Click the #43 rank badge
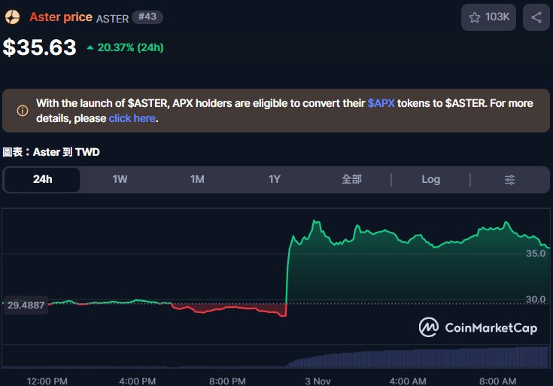The image size is (553, 386). coord(147,17)
